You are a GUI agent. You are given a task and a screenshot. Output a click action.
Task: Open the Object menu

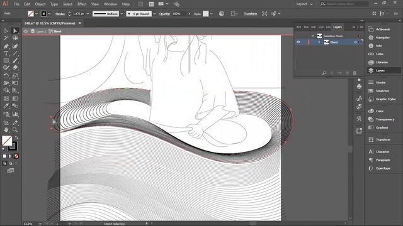[x=40, y=4]
